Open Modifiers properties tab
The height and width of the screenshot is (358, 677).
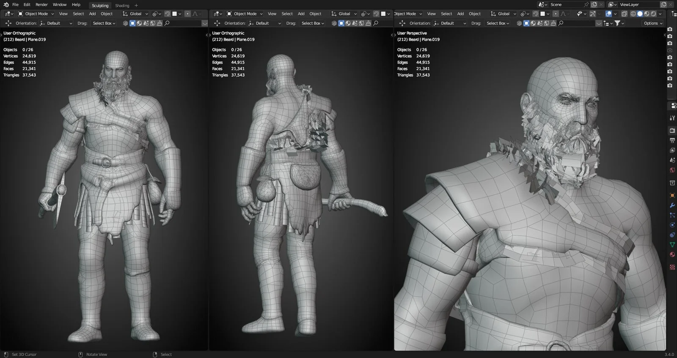tap(672, 205)
